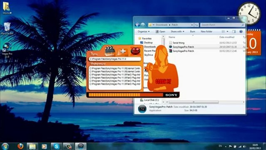Select the folder icon on the desktop
Image resolution: width=266 pixels, height=150 pixels.
click(6, 8)
